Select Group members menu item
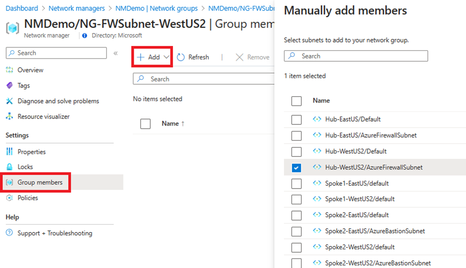This screenshot has height=268, width=466. pos(40,182)
